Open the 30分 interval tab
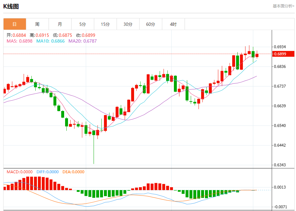Image resolution: width=296 pixels, height=211 pixels. pyautogui.click(x=128, y=24)
